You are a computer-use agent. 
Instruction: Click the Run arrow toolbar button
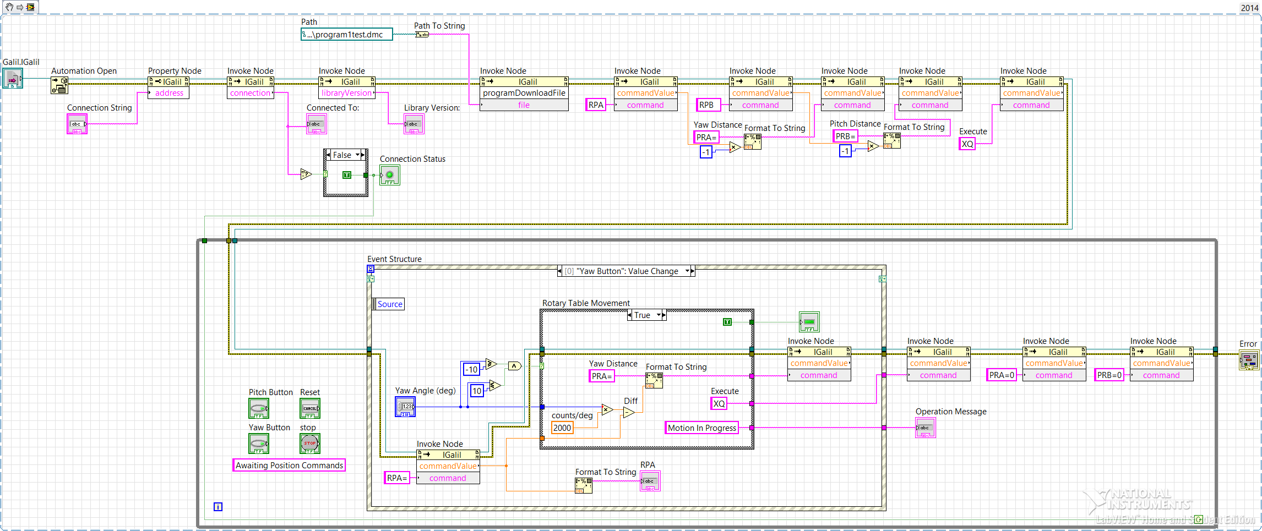[x=20, y=7]
